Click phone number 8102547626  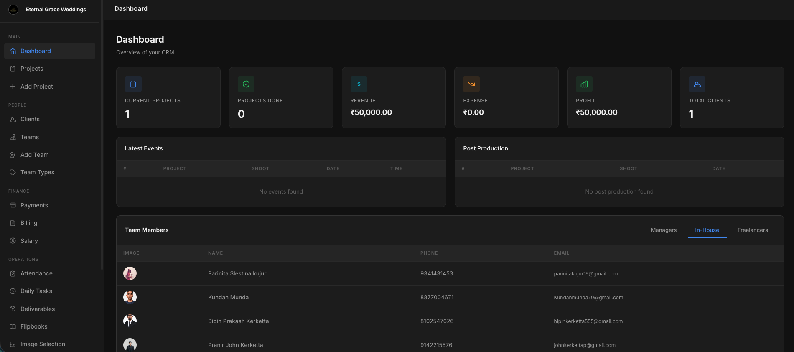(437, 321)
